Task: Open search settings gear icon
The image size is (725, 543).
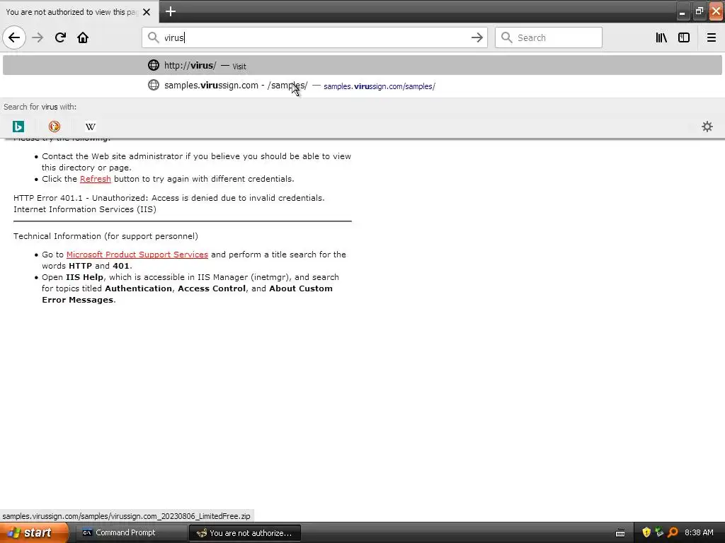Action: [x=707, y=126]
